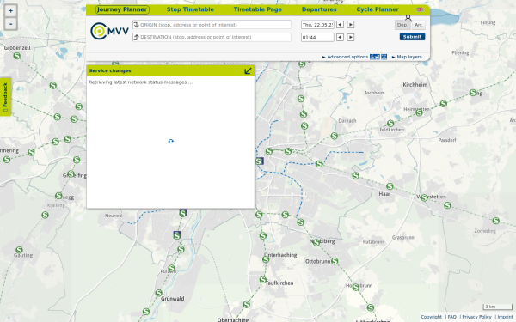Switch to the Cycle Planner tab
Screen dimensions: 516x322
pos(378,9)
